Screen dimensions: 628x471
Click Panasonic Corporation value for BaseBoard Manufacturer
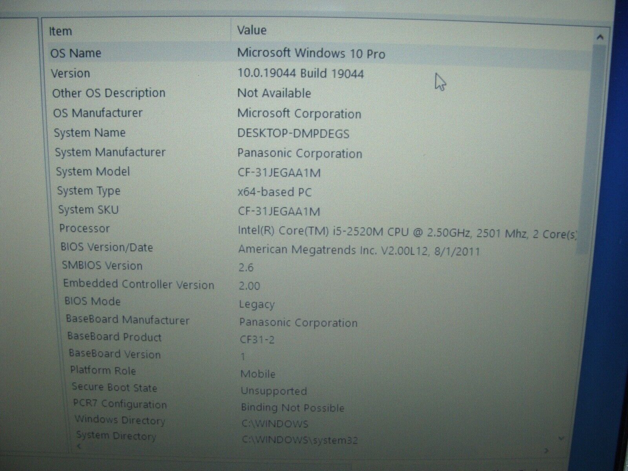coord(298,323)
